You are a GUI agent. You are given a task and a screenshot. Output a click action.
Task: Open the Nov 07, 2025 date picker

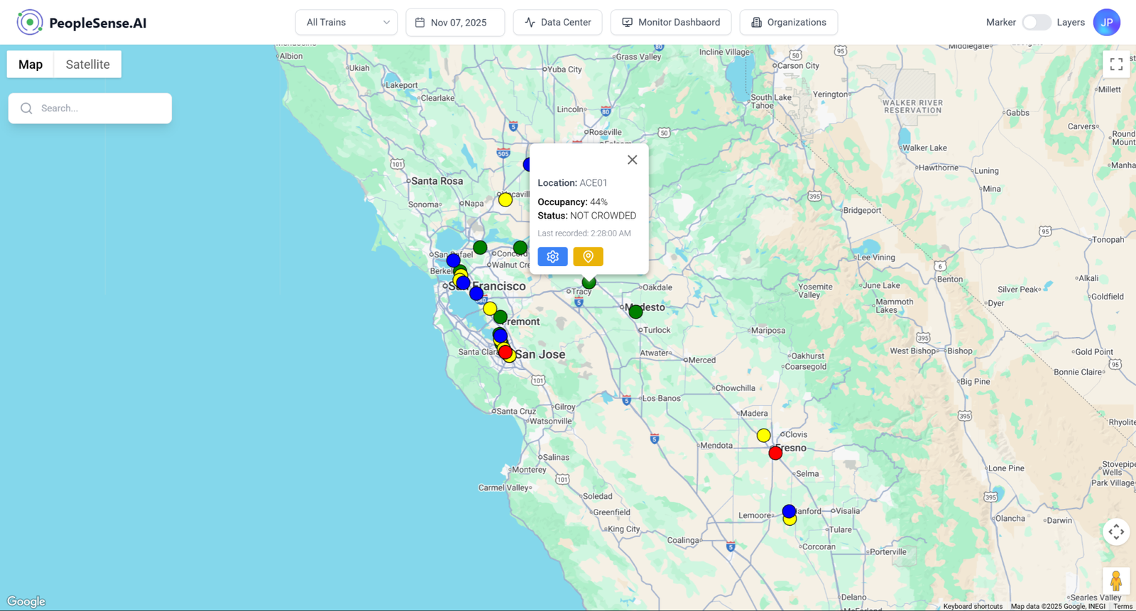click(x=455, y=23)
